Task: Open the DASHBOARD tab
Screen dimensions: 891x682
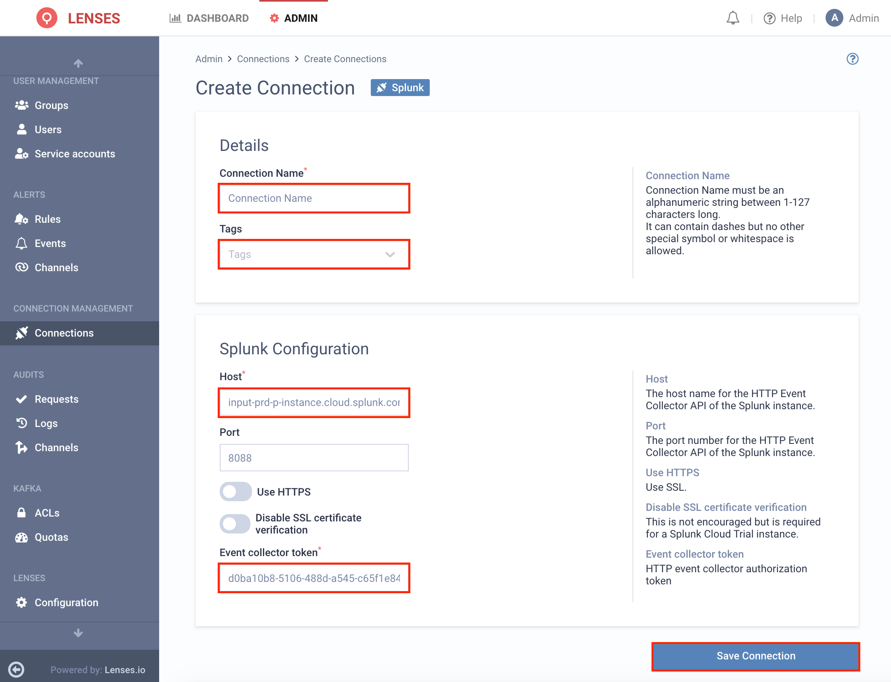Action: click(209, 18)
